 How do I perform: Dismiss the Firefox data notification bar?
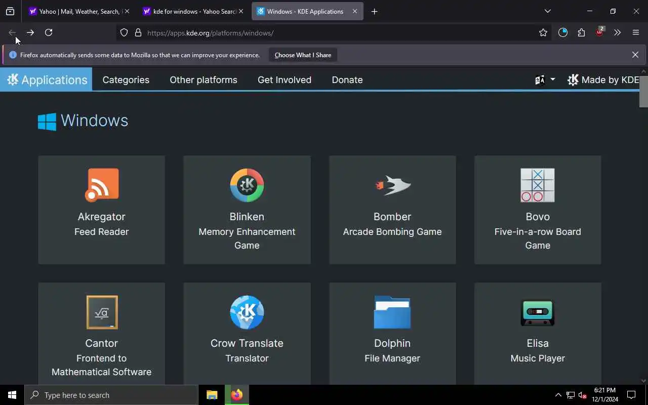tap(635, 55)
